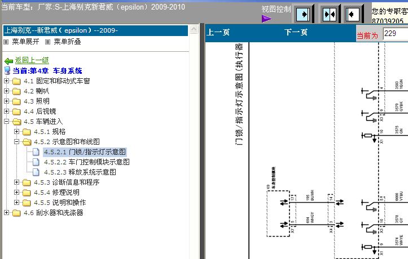Select the 4.1 固定和移动式车窗 label
Screen dimensions: 408x259
pyautogui.click(x=57, y=81)
